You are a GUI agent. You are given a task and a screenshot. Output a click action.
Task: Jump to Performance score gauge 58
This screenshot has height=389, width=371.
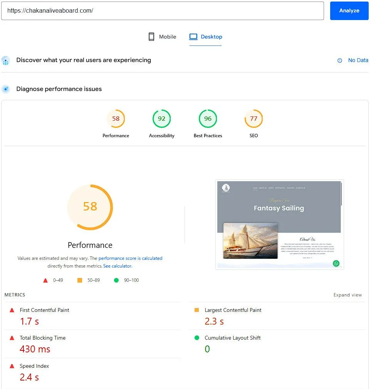coord(116,119)
